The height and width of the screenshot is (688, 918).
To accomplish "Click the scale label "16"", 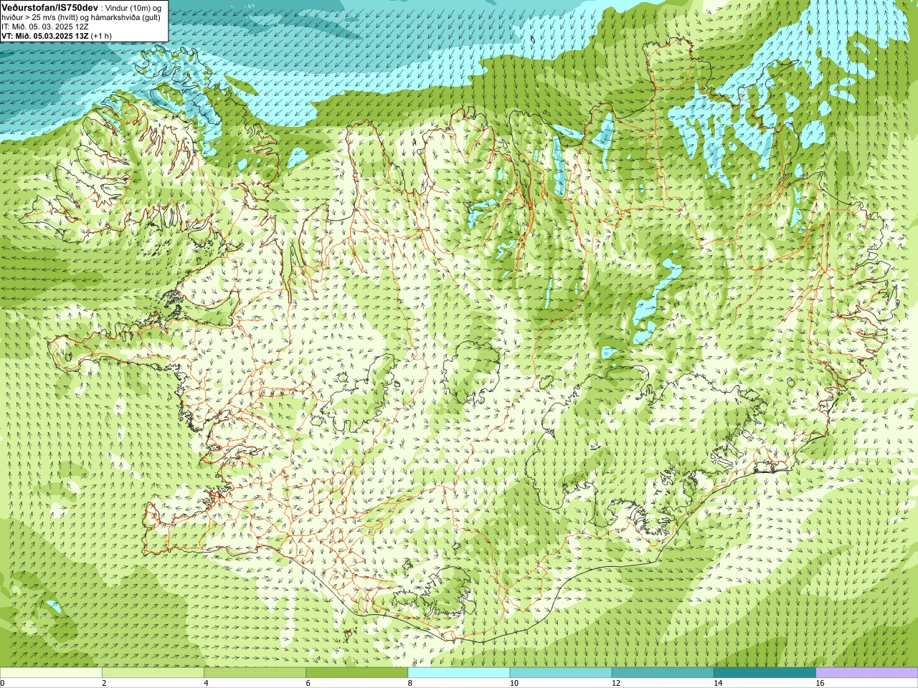I will [x=820, y=684].
